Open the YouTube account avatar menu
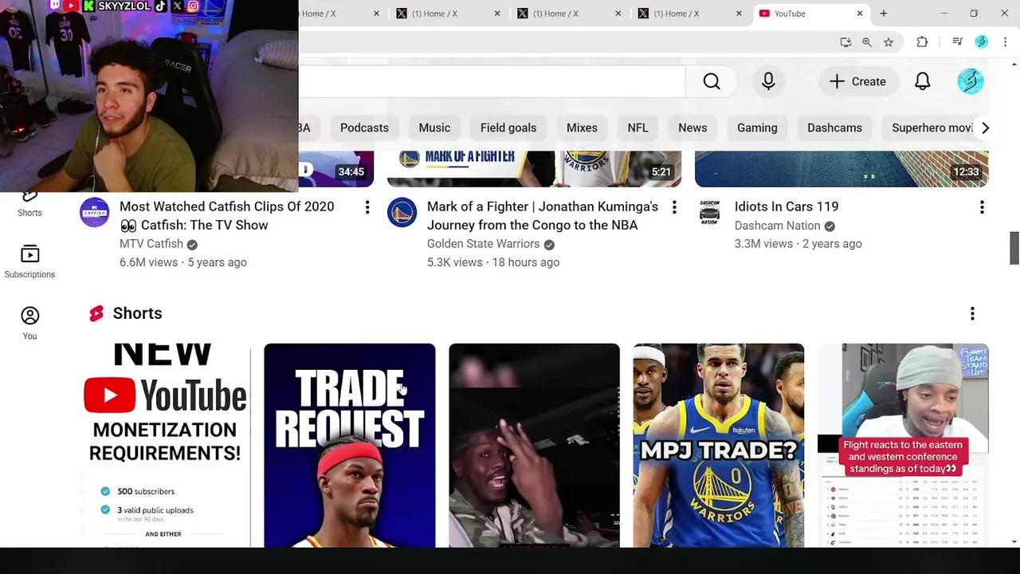1020x574 pixels. click(970, 81)
